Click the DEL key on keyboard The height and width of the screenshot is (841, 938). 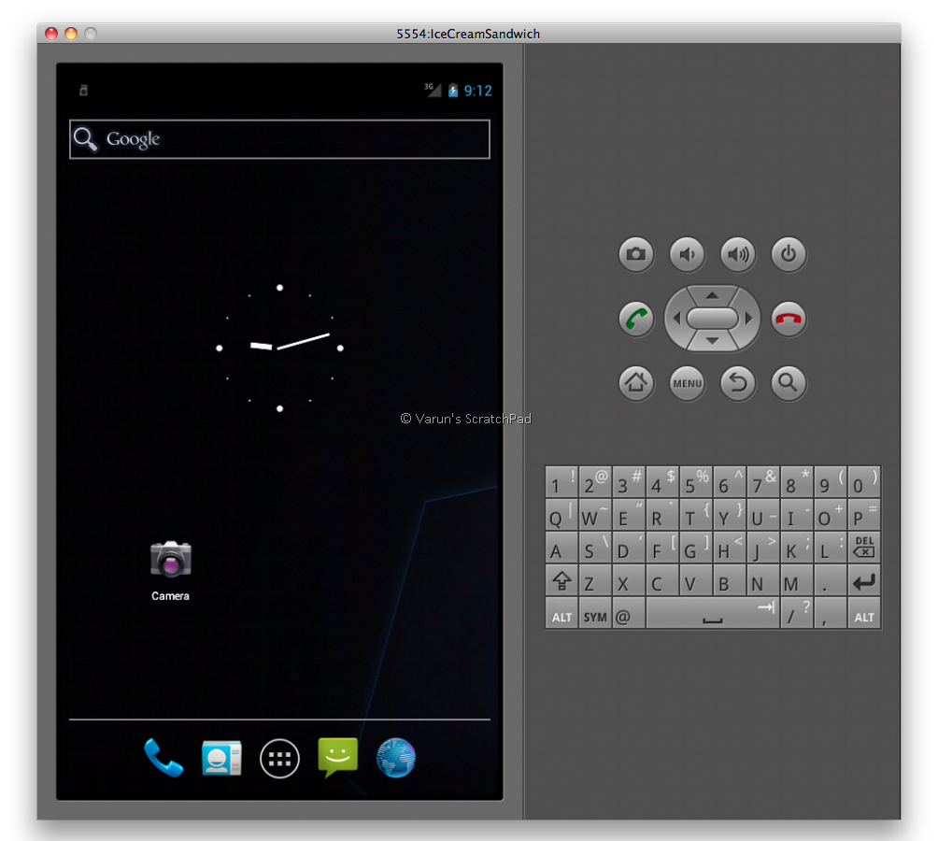pos(864,548)
